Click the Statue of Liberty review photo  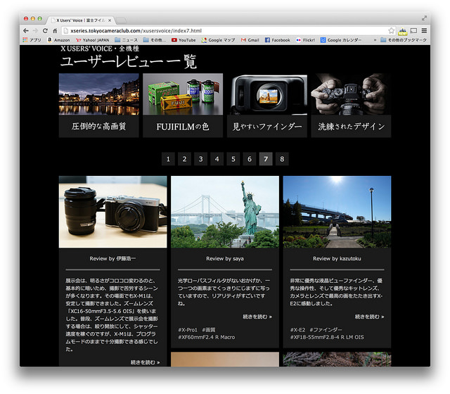[224, 212]
